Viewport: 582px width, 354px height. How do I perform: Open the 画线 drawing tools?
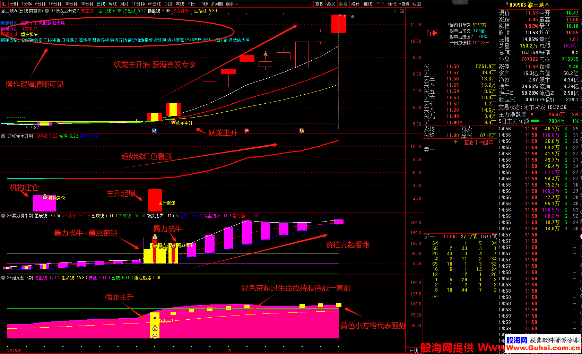(368, 4)
